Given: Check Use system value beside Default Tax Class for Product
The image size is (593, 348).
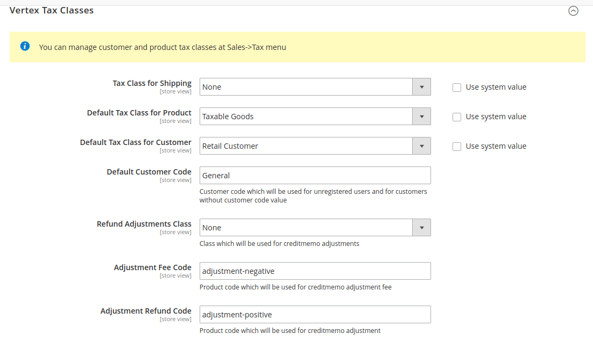Looking at the screenshot, I should (457, 117).
